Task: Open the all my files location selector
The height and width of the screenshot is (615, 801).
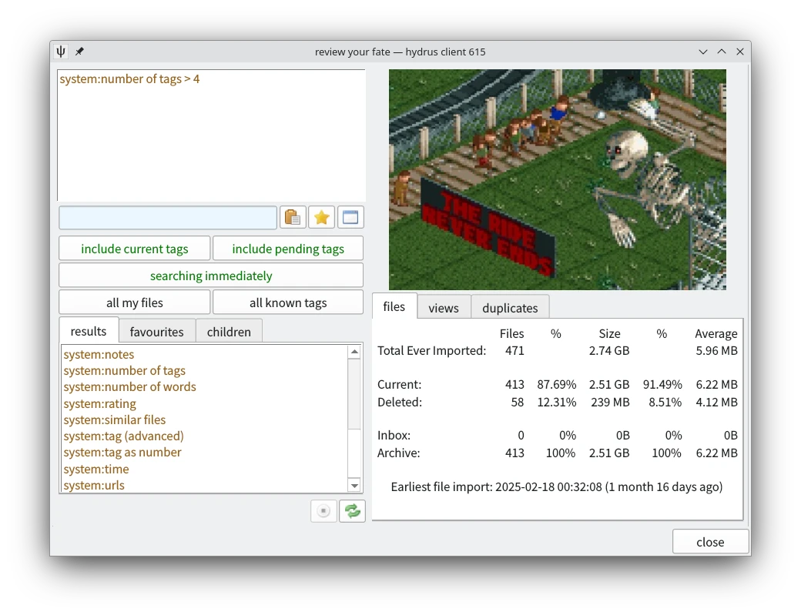Action: [x=135, y=302]
